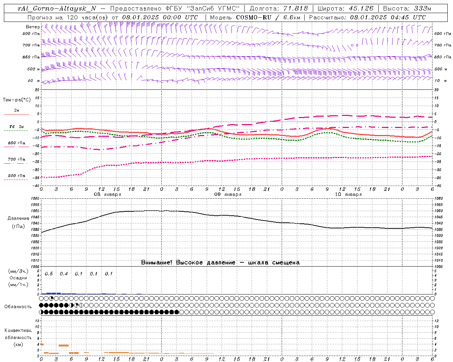Click the 10 м wind level label on left
The height and width of the screenshot is (362, 453).
click(34, 81)
